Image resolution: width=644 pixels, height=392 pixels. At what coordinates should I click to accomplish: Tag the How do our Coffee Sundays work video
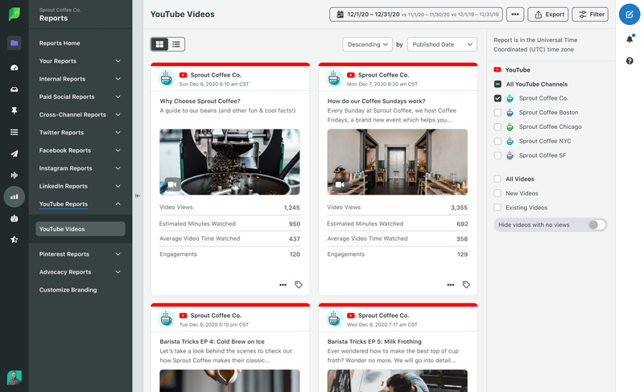466,284
